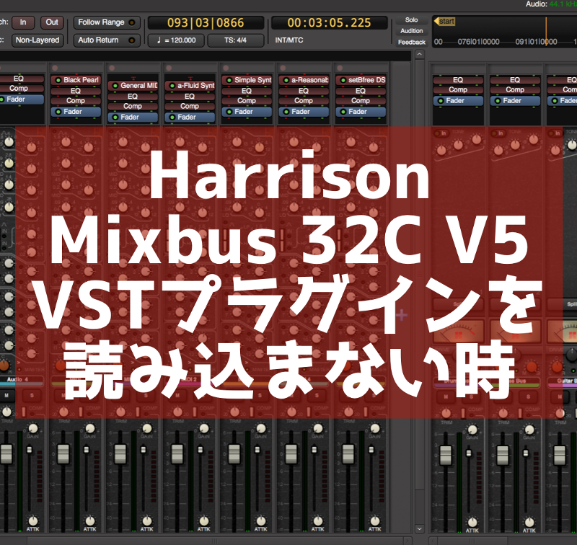Click the ATTK knob on the a-Reasonable strip
This screenshot has width=577, height=545.
(x=318, y=520)
